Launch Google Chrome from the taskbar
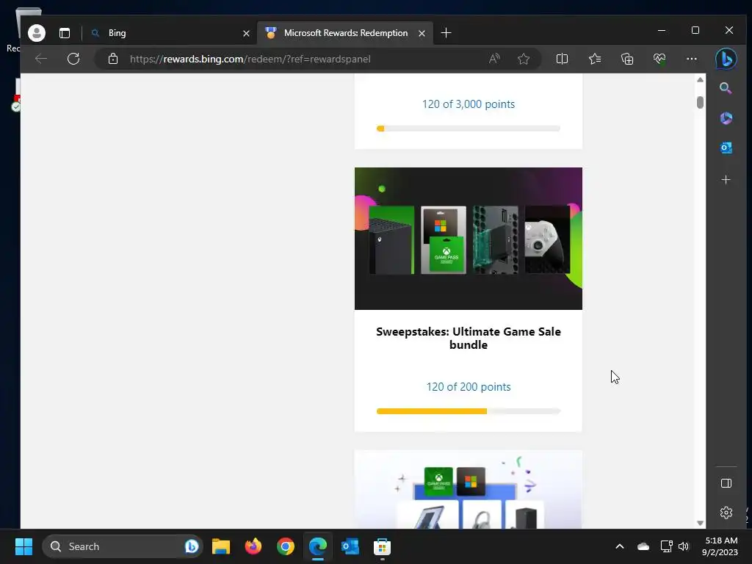The height and width of the screenshot is (564, 752). point(286,546)
